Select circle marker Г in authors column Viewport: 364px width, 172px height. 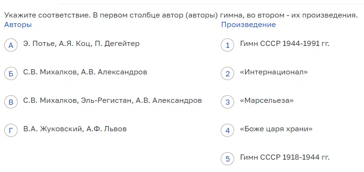[x=11, y=130]
